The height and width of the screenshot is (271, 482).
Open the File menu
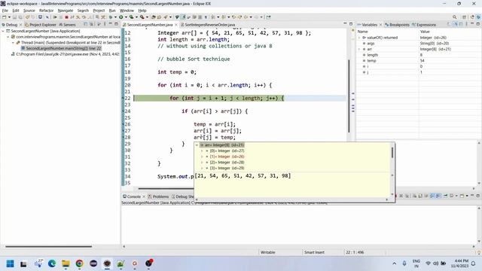[5, 11]
